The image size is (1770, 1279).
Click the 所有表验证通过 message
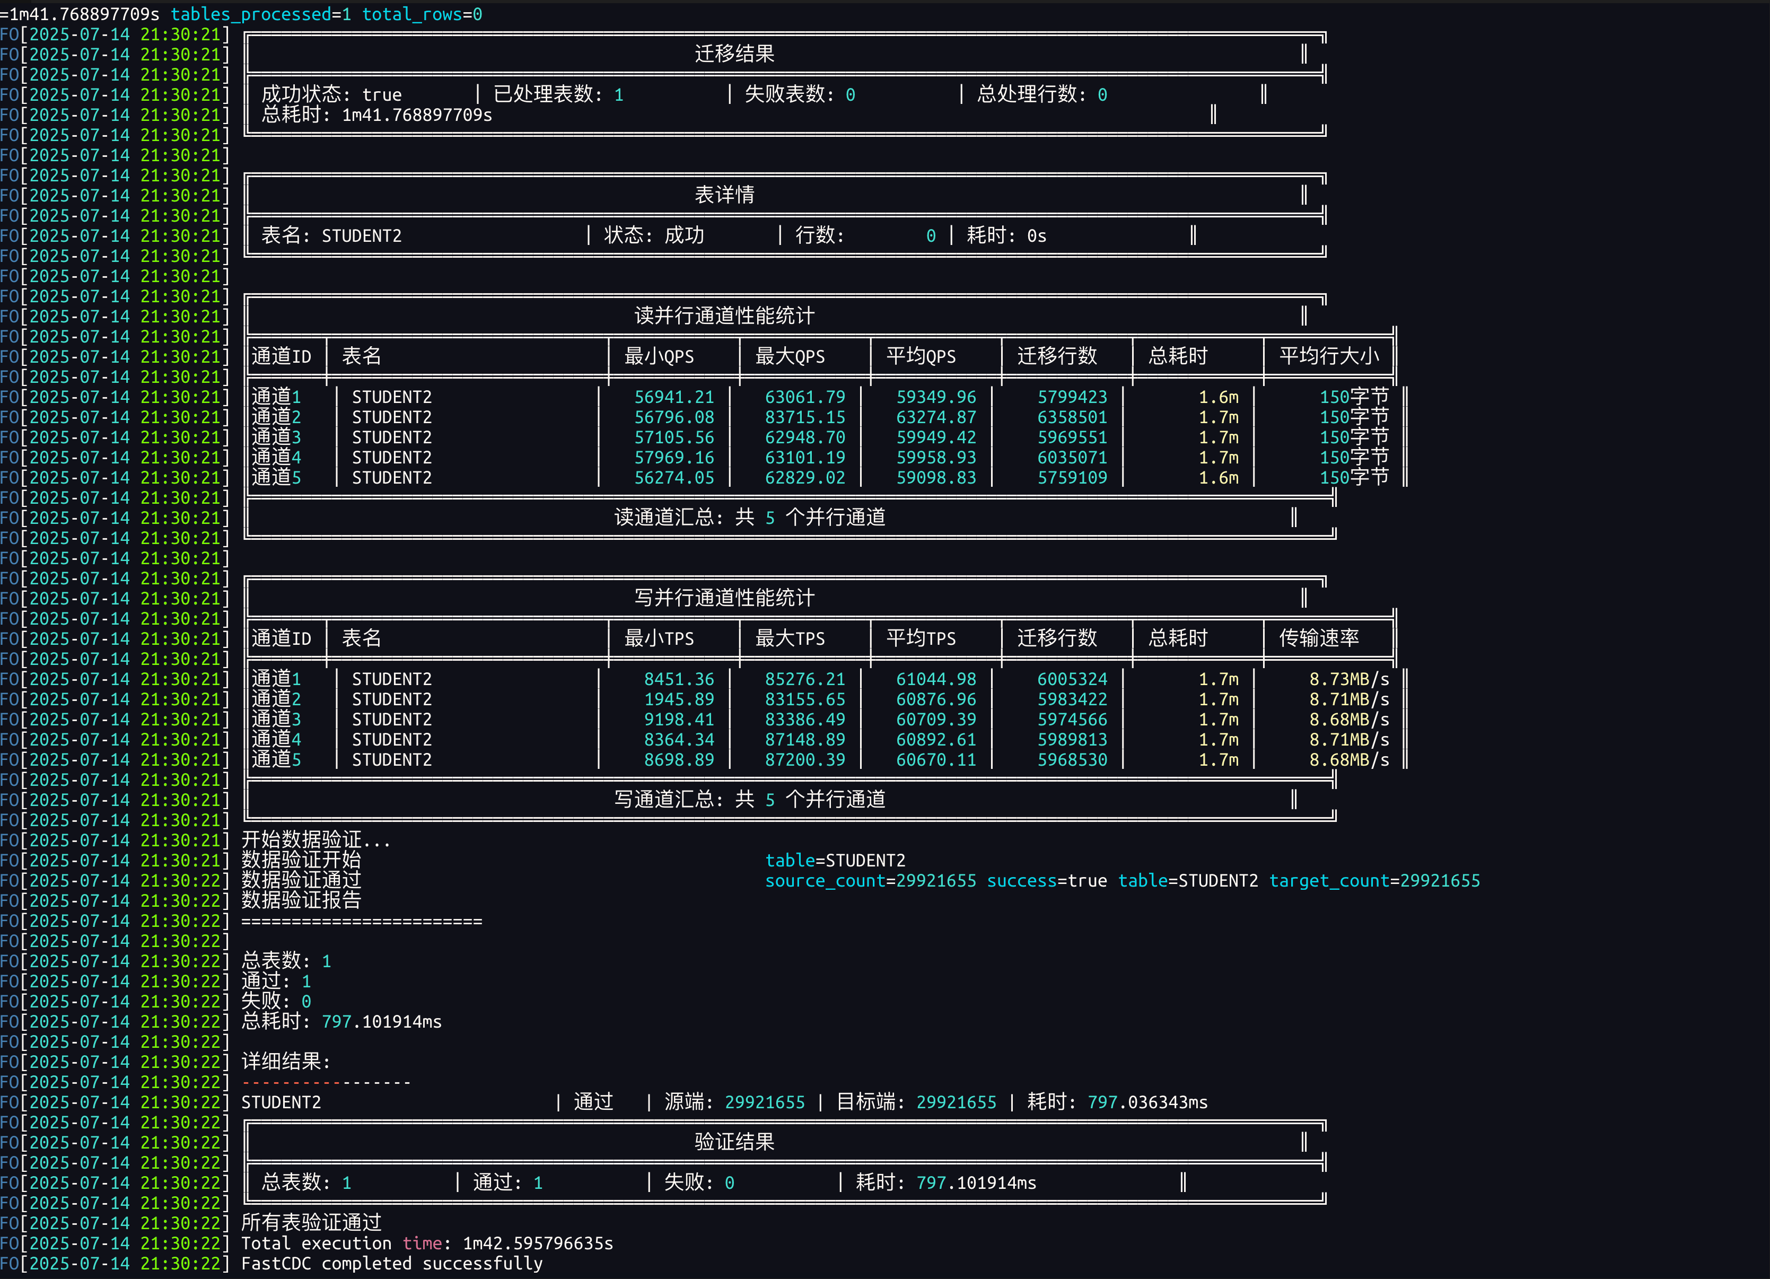(311, 1223)
